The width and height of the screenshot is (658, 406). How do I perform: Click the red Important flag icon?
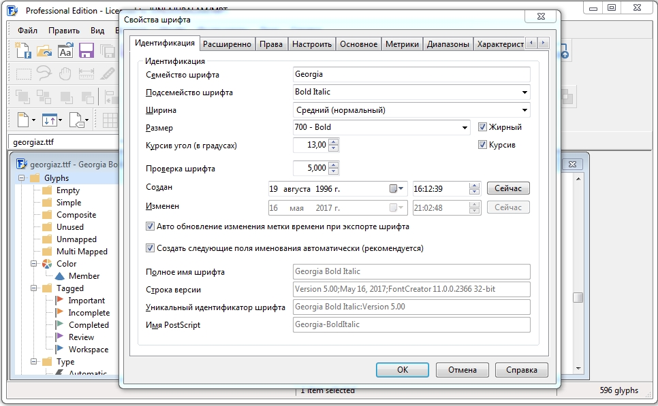click(59, 300)
